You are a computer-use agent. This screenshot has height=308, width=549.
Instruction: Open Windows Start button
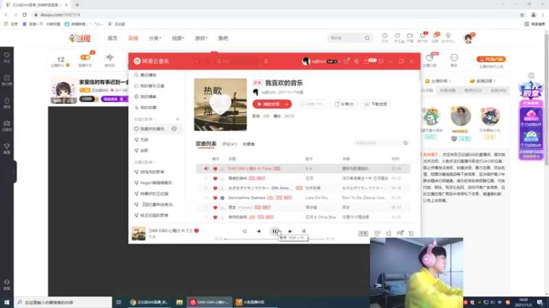[x=7, y=302]
